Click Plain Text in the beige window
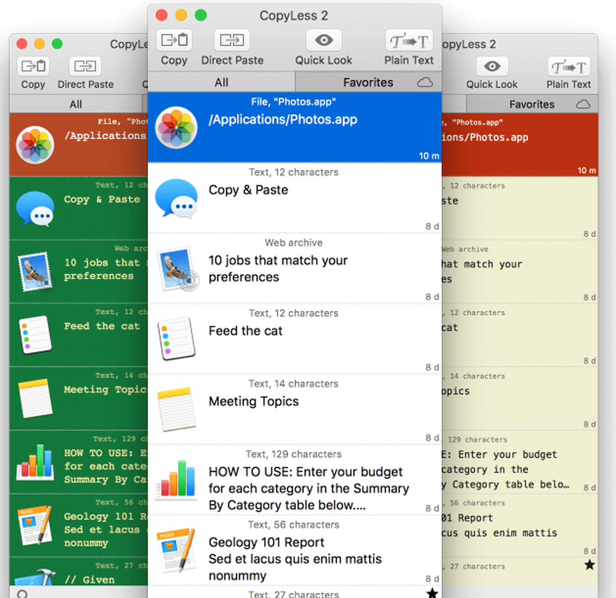The height and width of the screenshot is (598, 616). [569, 66]
